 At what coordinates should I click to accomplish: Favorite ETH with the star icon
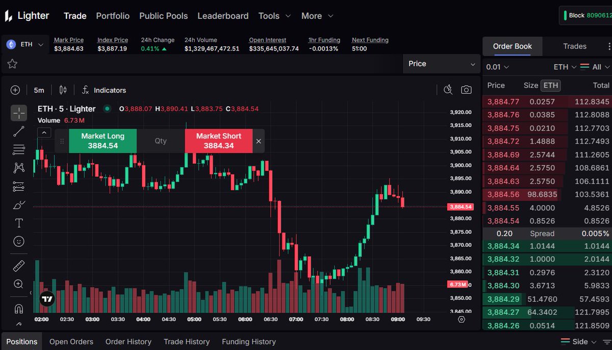pos(12,64)
